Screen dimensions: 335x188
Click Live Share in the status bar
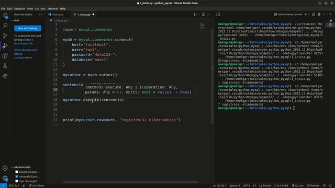click(37, 186)
